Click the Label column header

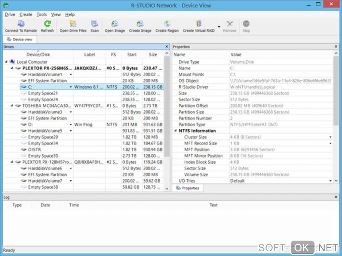90,55
